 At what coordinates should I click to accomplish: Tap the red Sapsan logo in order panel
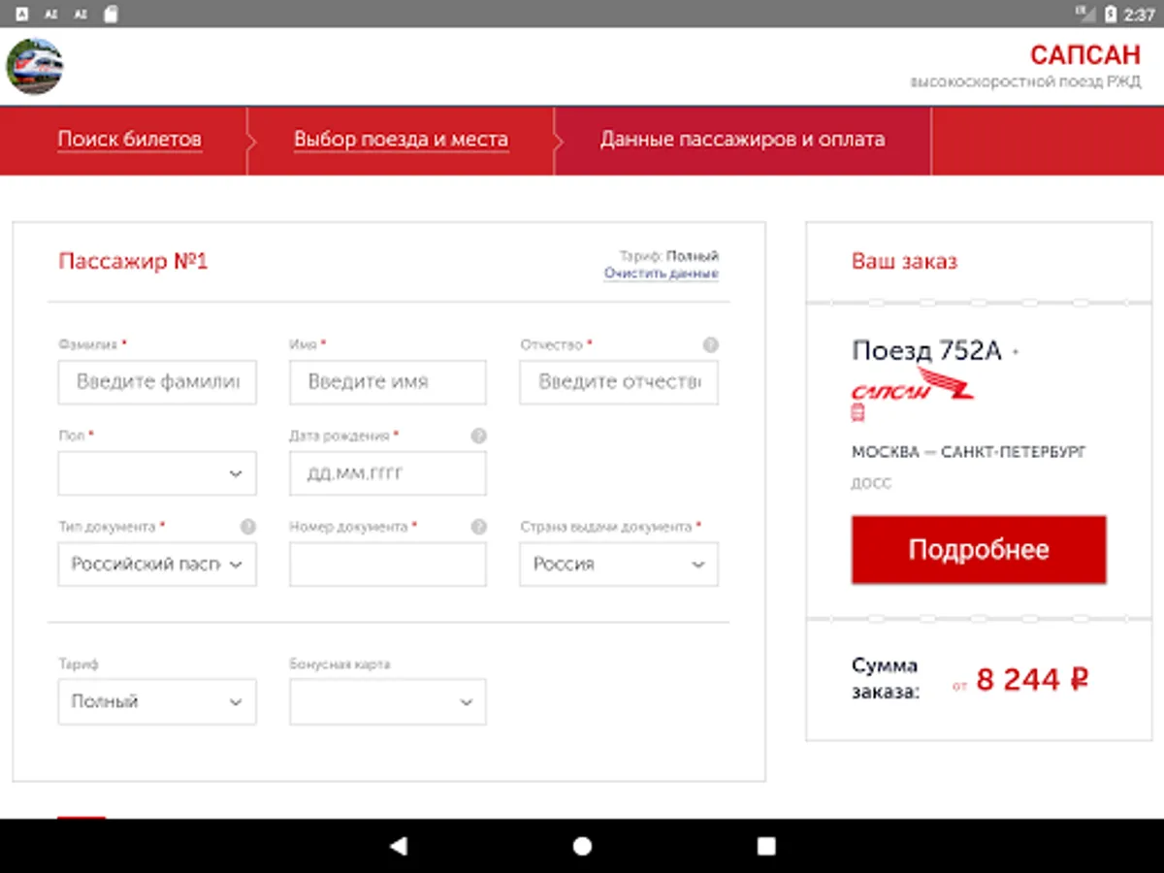coord(912,385)
